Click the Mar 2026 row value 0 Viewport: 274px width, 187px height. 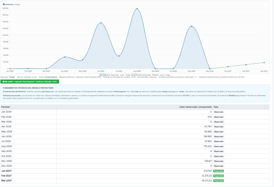point(211,122)
